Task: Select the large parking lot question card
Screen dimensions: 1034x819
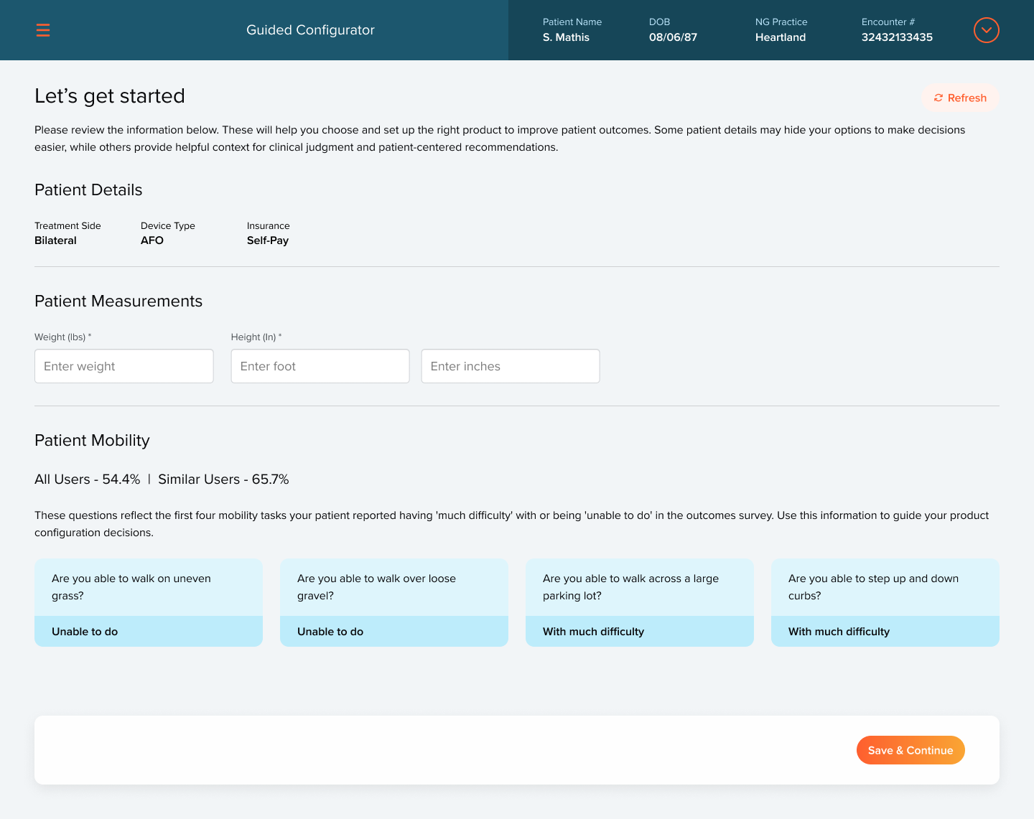Action: 640,602
